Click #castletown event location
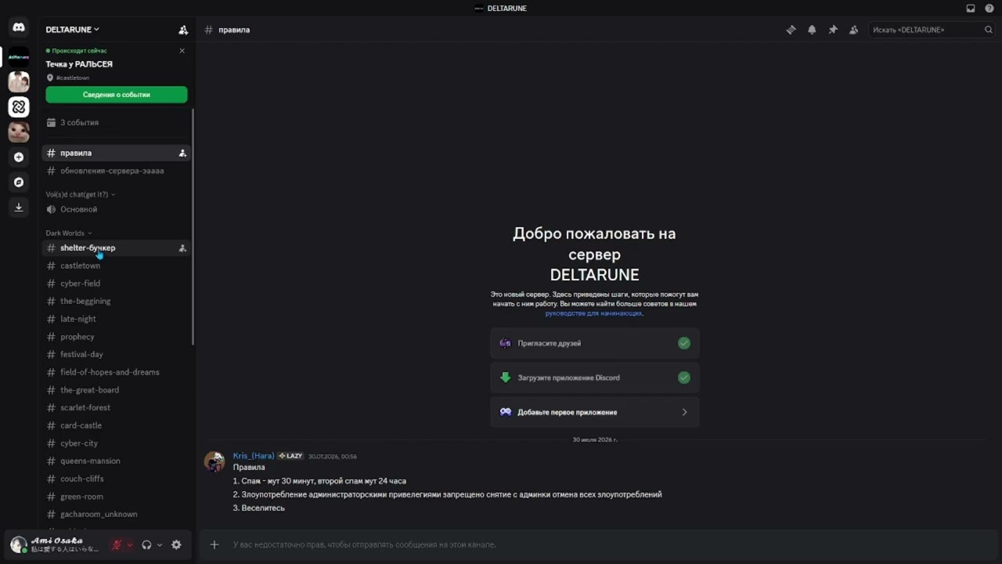 (73, 78)
